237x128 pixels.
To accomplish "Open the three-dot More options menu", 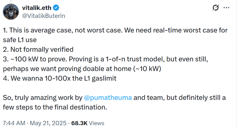I will pos(226,8).
